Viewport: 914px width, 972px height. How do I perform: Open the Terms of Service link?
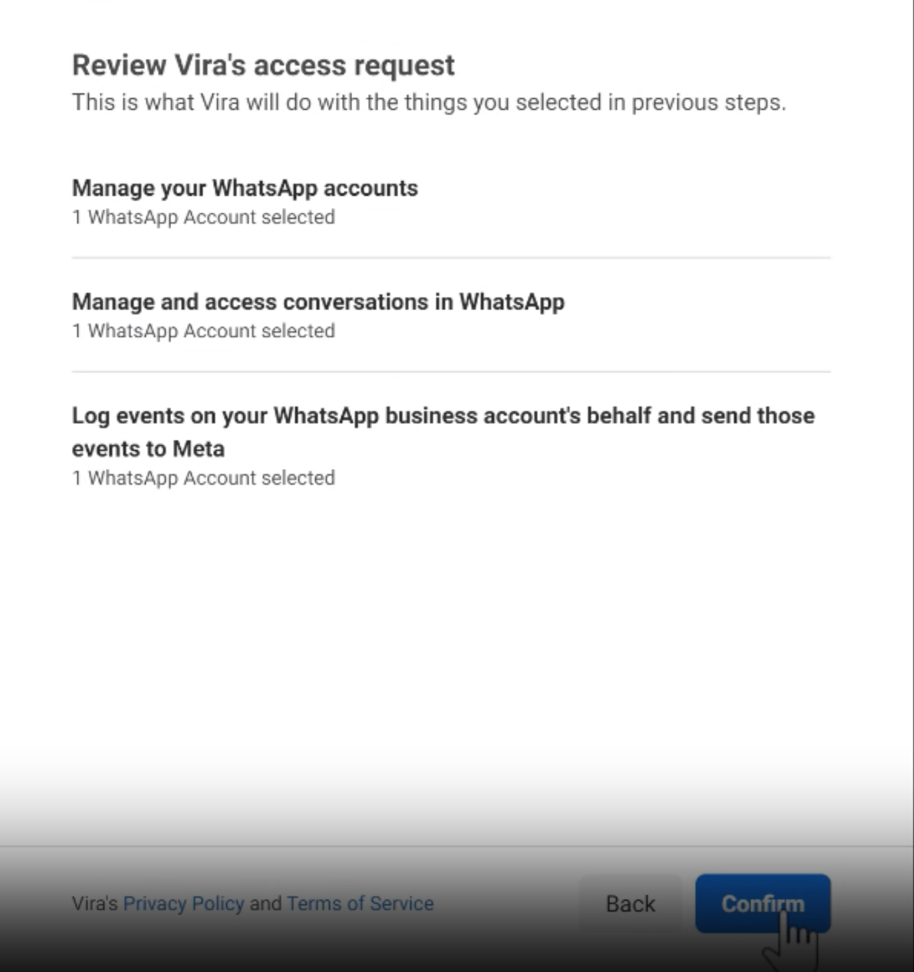(360, 903)
